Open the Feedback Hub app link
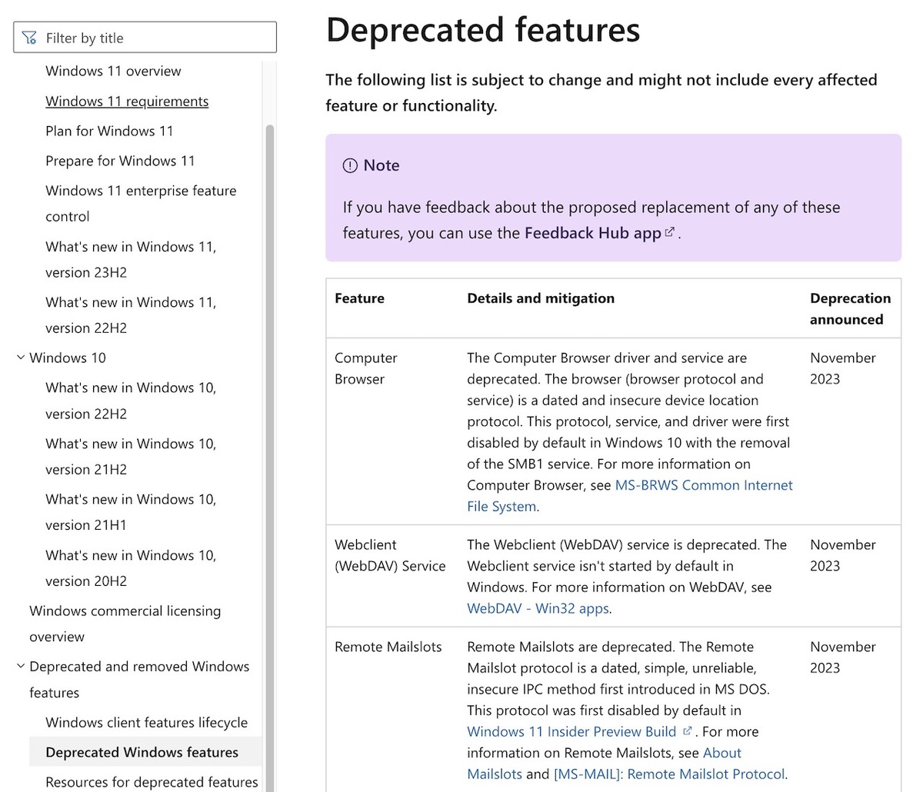923x792 pixels. tap(592, 233)
